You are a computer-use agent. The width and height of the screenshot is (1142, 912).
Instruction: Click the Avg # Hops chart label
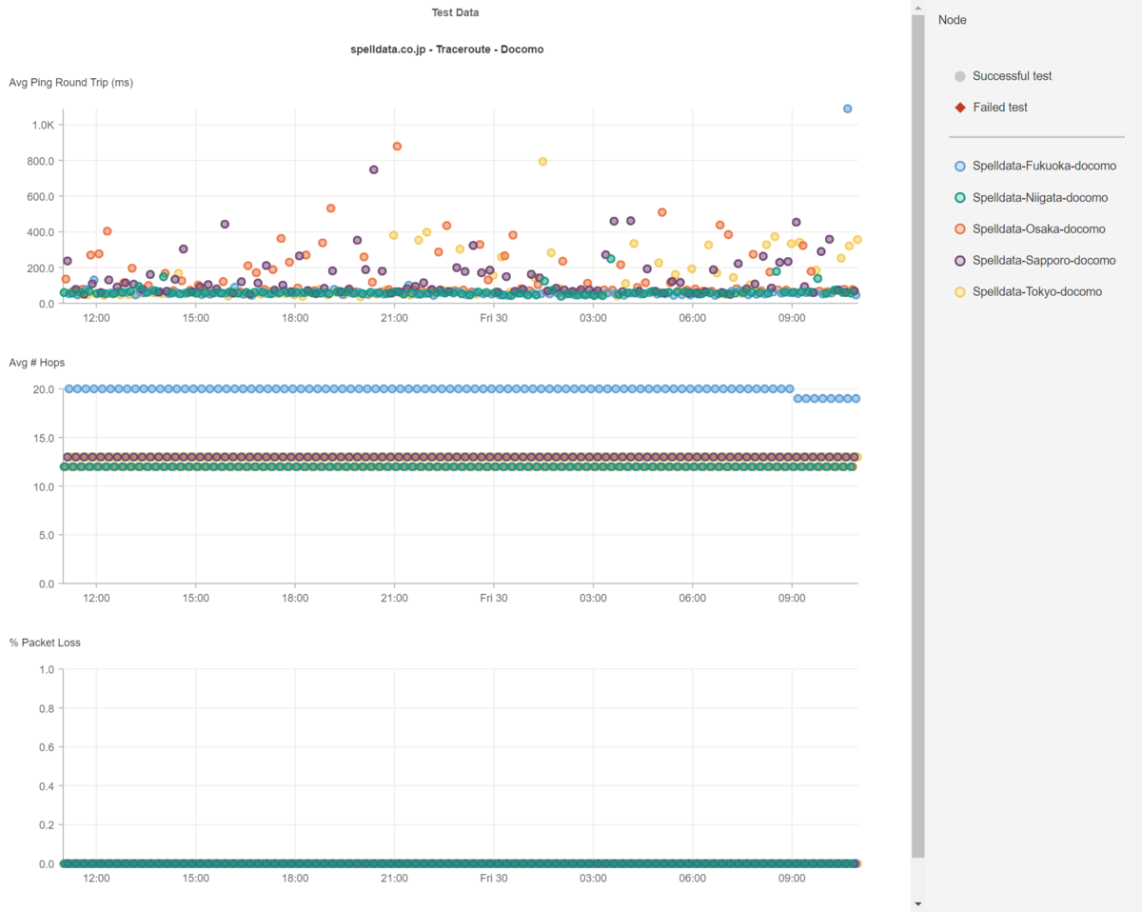coord(37,363)
